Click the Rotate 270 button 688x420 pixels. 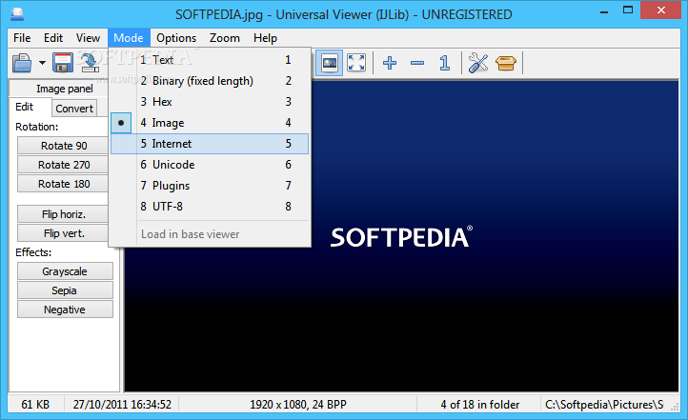pos(63,165)
